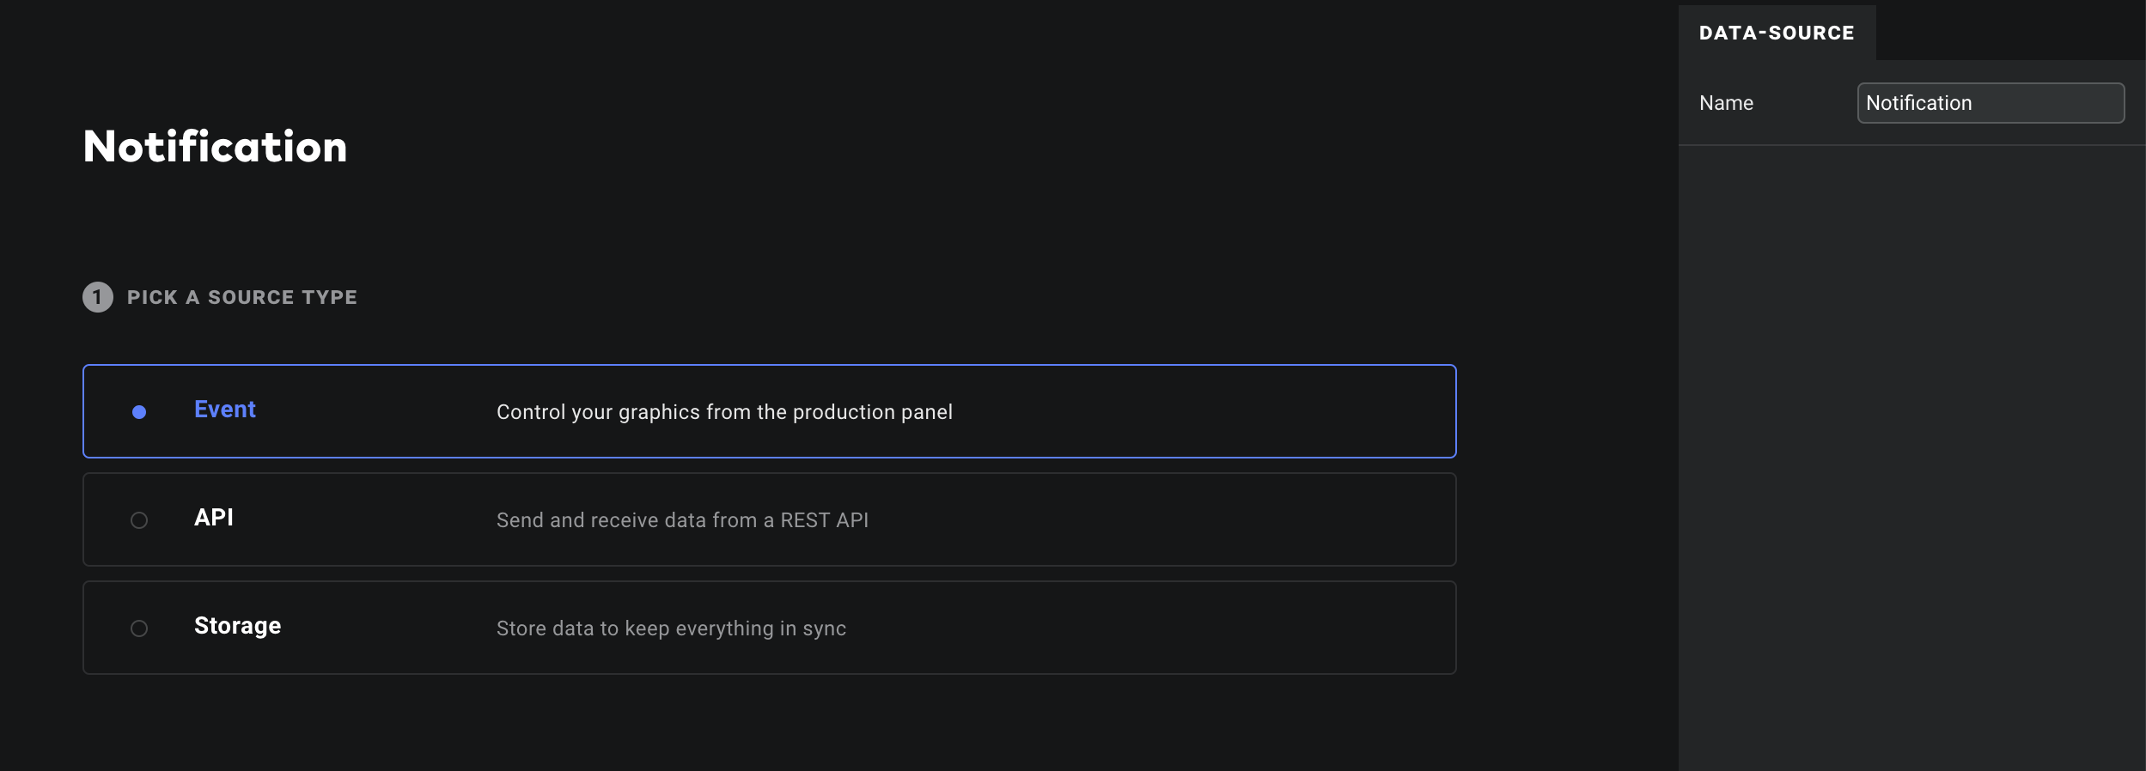
Task: Click the keep everything in sync description
Action: tap(671, 628)
